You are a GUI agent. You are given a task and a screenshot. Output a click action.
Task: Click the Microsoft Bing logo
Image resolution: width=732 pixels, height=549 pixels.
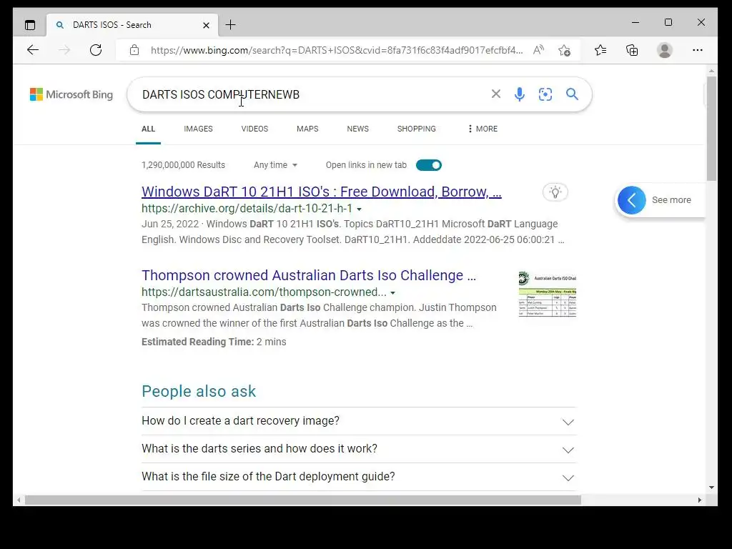[x=71, y=94]
